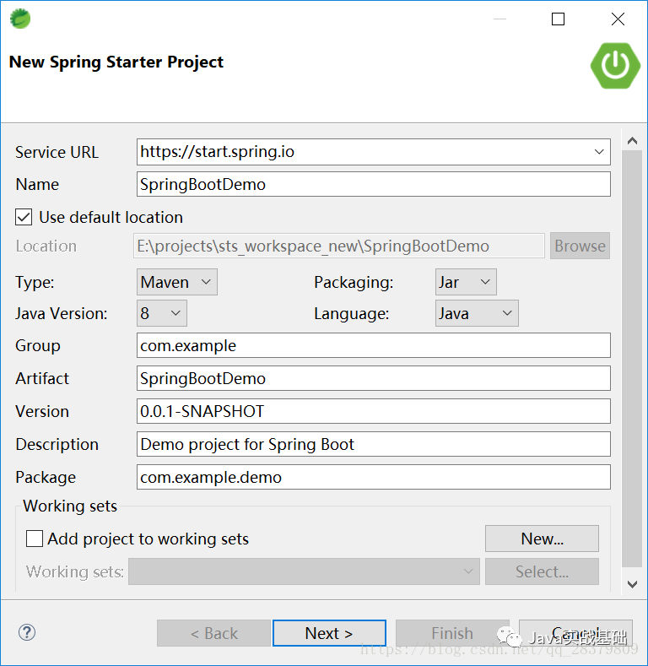Click the Java Version: label
The width and height of the screenshot is (648, 666).
[62, 313]
